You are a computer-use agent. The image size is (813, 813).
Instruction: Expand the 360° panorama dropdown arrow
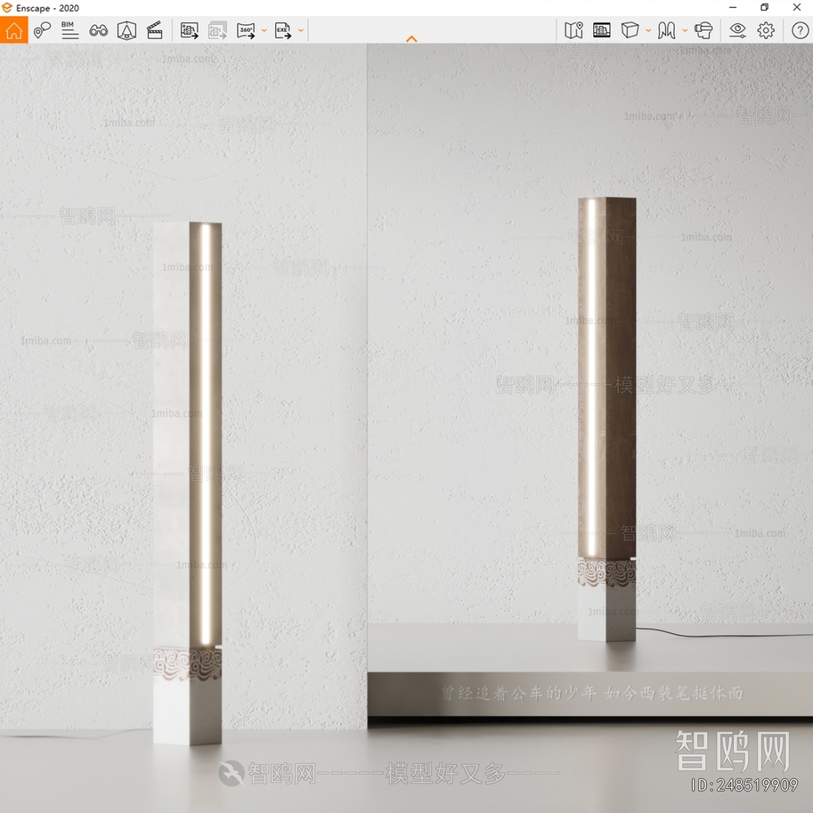click(264, 30)
